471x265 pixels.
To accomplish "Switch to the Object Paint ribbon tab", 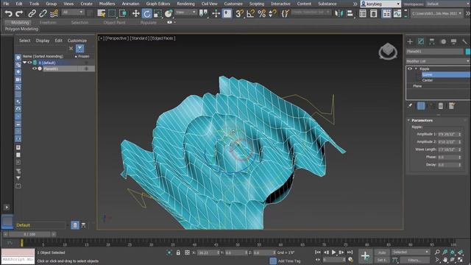I will click(115, 23).
